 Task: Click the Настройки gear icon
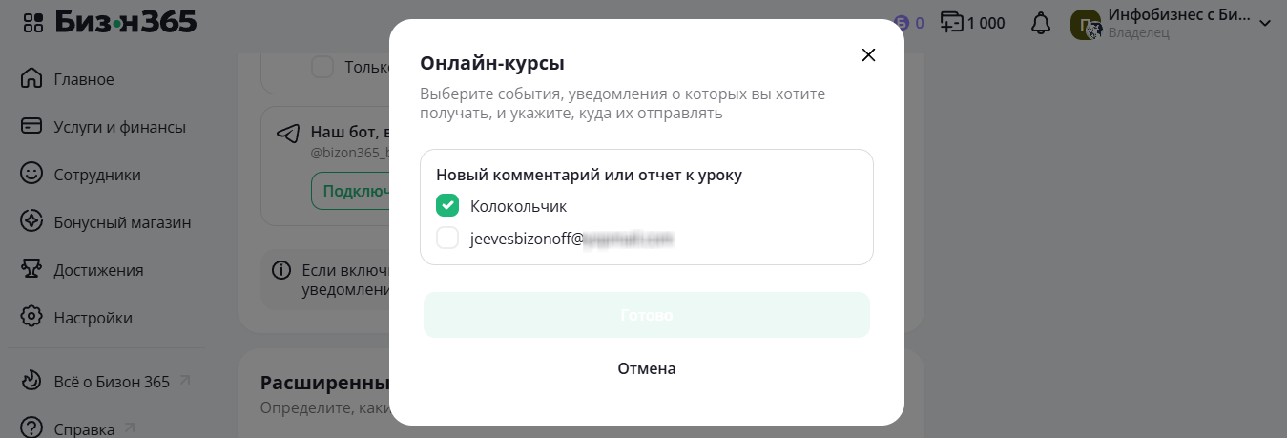[x=31, y=317]
